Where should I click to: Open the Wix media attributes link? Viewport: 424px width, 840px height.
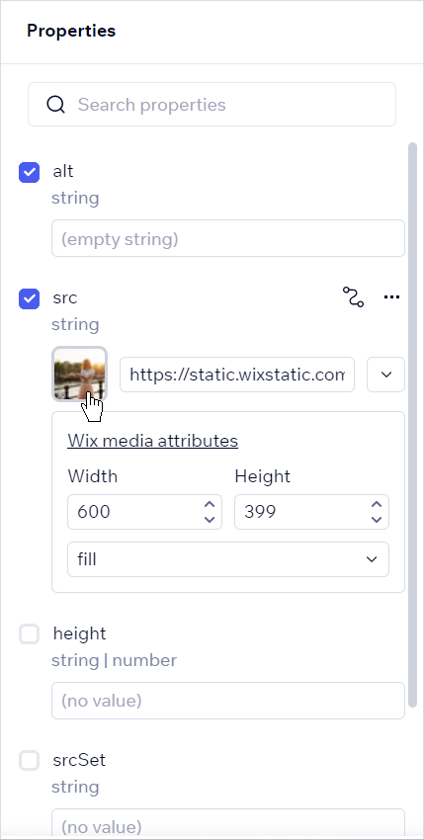pyautogui.click(x=153, y=441)
